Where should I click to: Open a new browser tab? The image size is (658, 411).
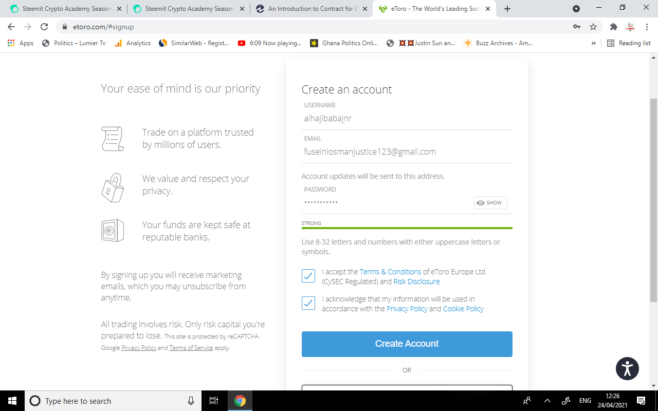[507, 9]
